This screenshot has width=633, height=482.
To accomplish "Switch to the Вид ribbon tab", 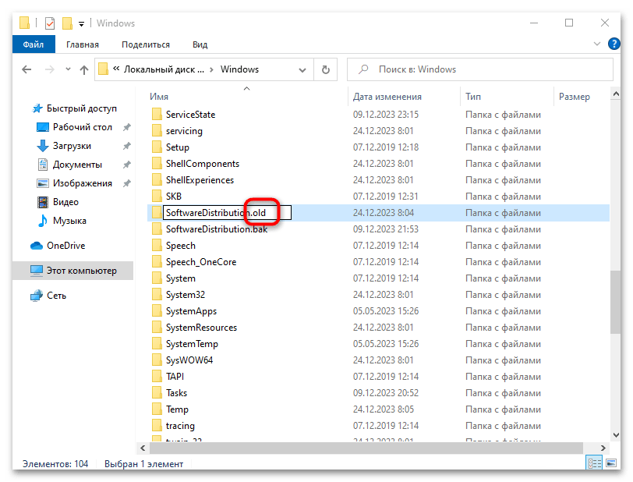I will (x=200, y=44).
